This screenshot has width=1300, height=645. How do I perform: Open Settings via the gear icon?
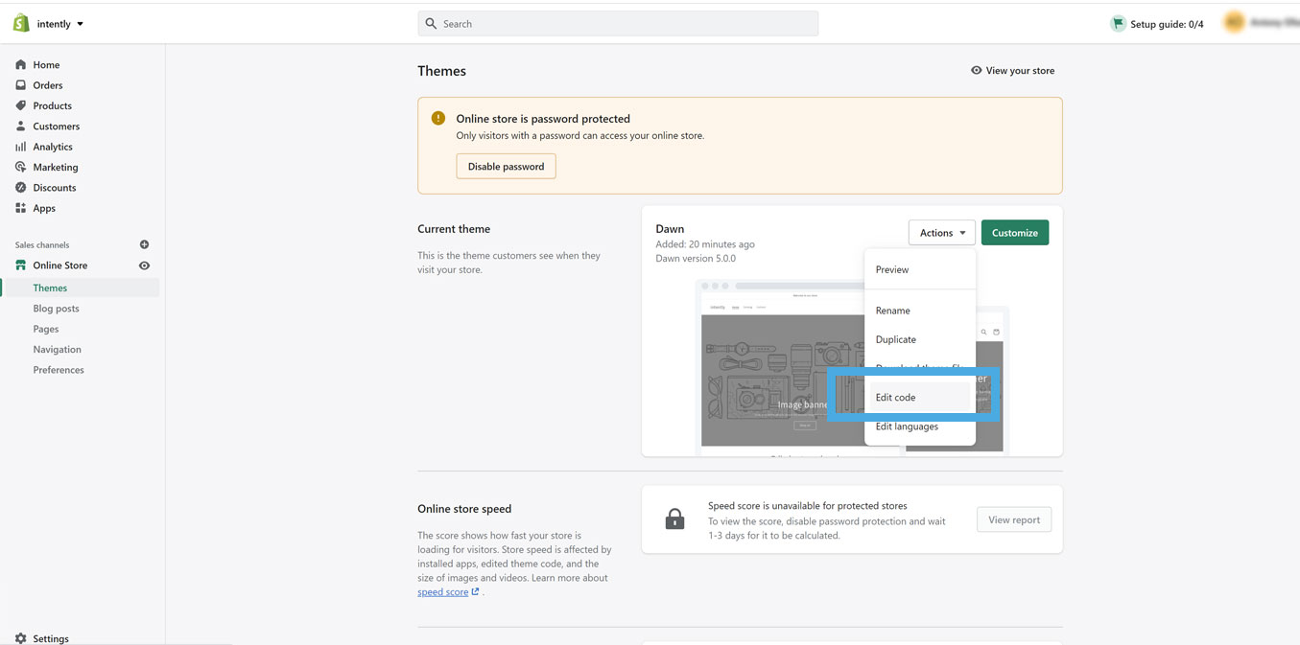point(21,637)
